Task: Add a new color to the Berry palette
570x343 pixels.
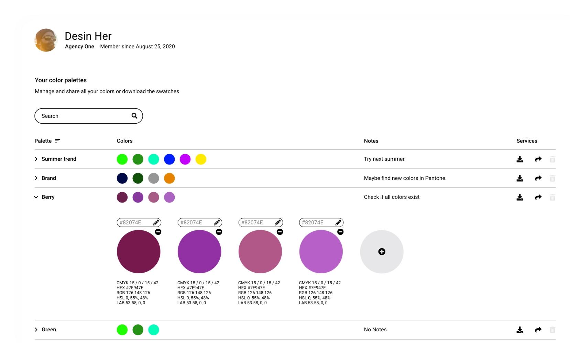Action: pyautogui.click(x=382, y=252)
